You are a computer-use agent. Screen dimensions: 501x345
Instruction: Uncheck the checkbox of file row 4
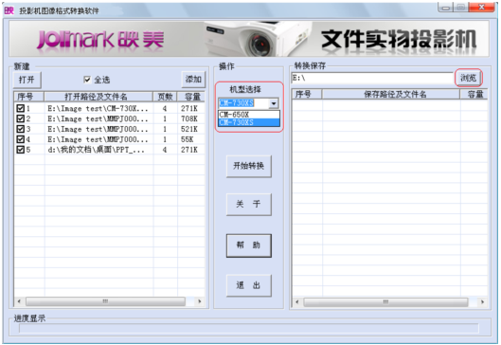click(20, 139)
